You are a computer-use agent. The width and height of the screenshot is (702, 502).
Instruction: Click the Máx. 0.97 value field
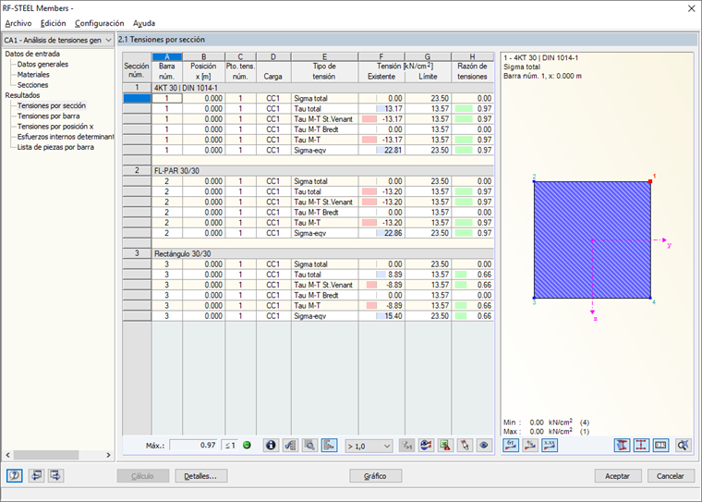click(194, 446)
